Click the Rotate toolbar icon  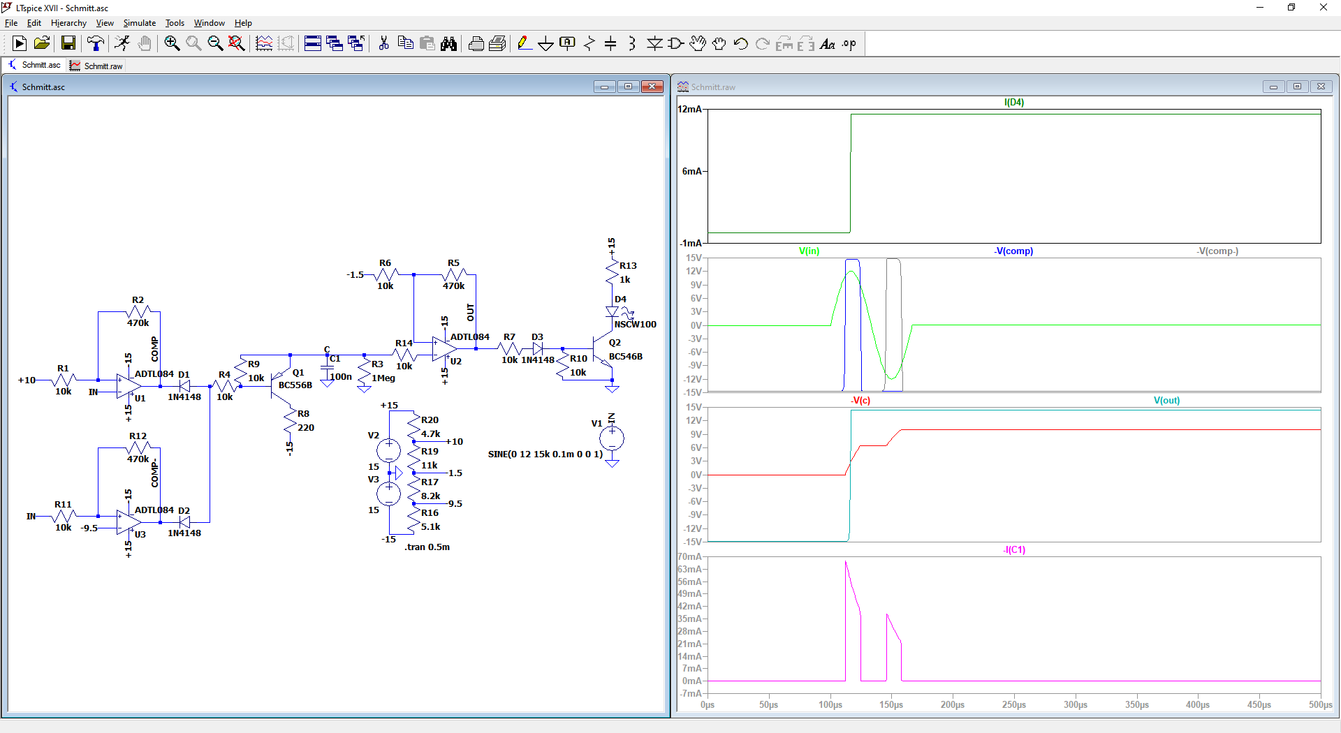pos(784,44)
